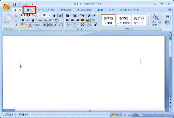The width and height of the screenshot is (174, 118).
Task: Click the 100% zoom level button
Action: 135,114
